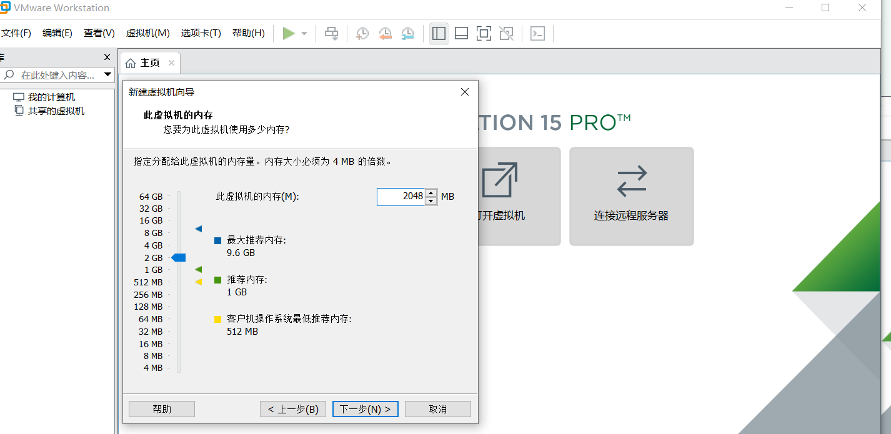
Task: Open the power options dropdown arrow
Action: tap(304, 34)
